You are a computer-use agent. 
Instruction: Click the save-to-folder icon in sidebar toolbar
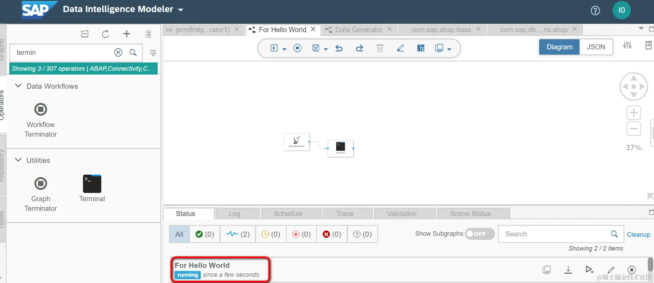click(85, 34)
